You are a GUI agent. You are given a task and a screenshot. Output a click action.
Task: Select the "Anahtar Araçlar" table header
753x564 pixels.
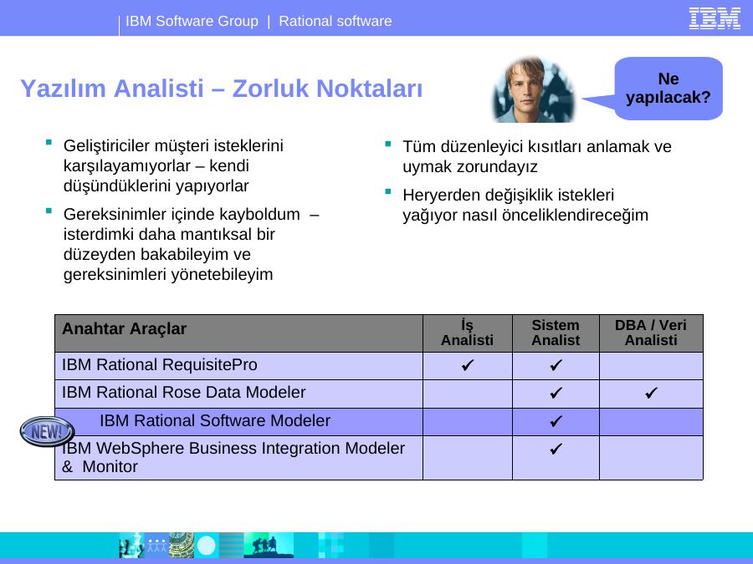238,333
